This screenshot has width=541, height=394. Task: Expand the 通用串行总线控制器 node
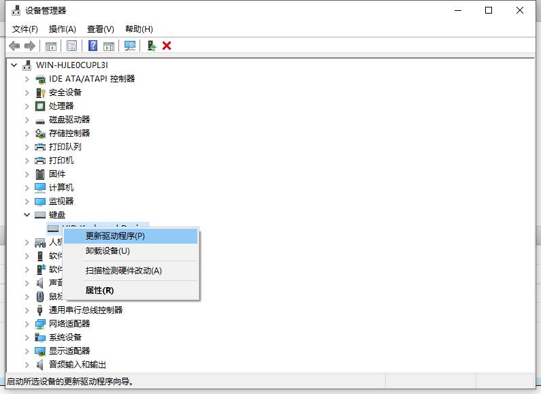tap(27, 310)
